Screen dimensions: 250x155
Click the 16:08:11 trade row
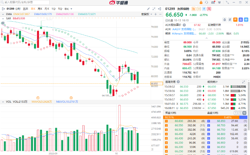[185, 108]
